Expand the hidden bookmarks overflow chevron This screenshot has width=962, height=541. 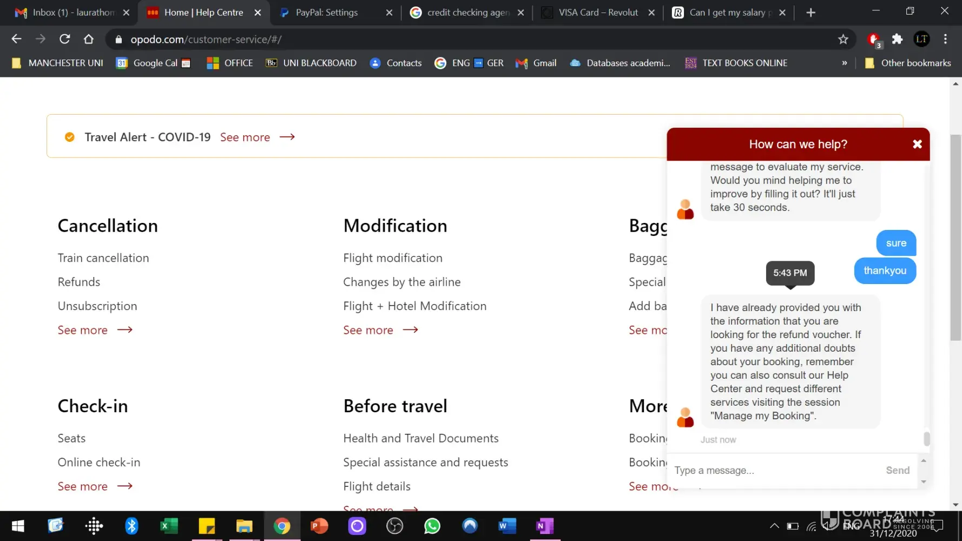[844, 63]
